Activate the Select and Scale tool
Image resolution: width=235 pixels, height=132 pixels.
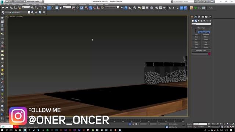click(57, 8)
